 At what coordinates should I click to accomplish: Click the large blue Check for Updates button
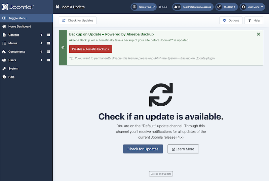point(143,149)
